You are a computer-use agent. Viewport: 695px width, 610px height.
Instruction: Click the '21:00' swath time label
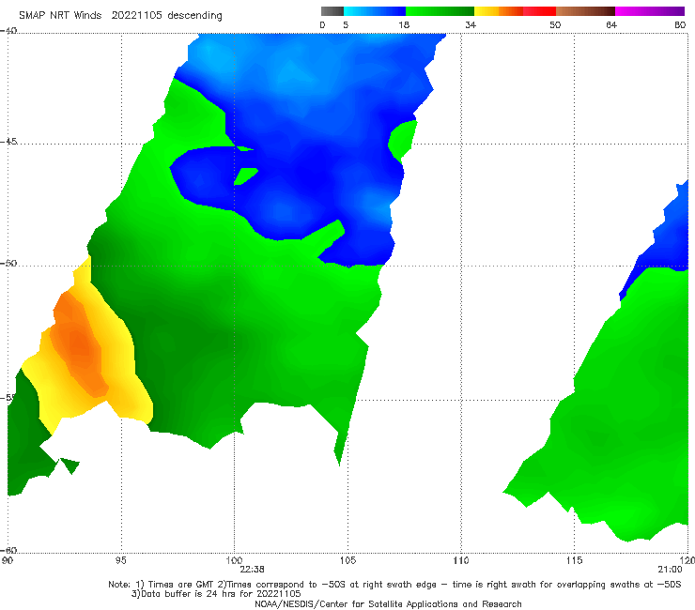[x=670, y=570]
